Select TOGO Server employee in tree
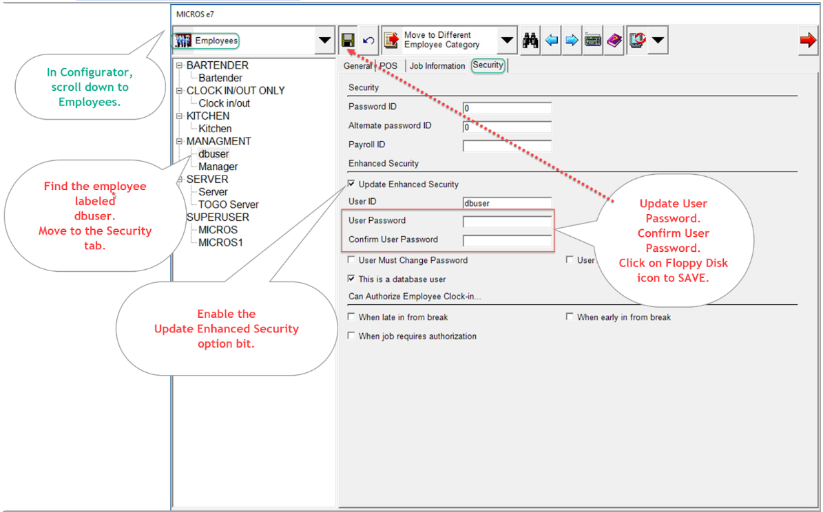 (229, 204)
